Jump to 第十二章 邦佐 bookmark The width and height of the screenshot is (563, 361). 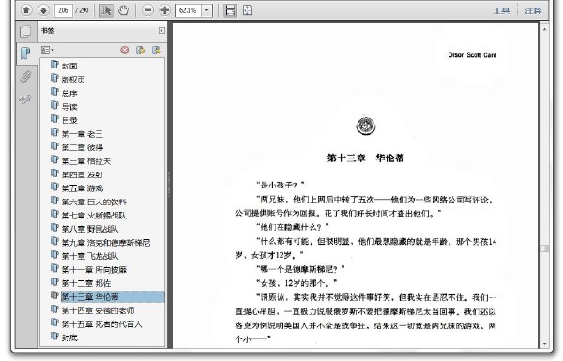coord(86,283)
